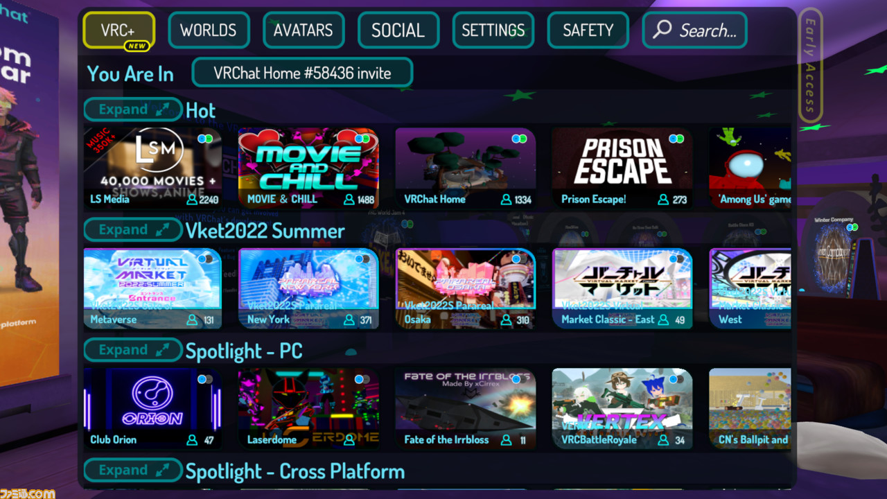Click the 2240 user count text
This screenshot has height=499, width=887.
[209, 200]
